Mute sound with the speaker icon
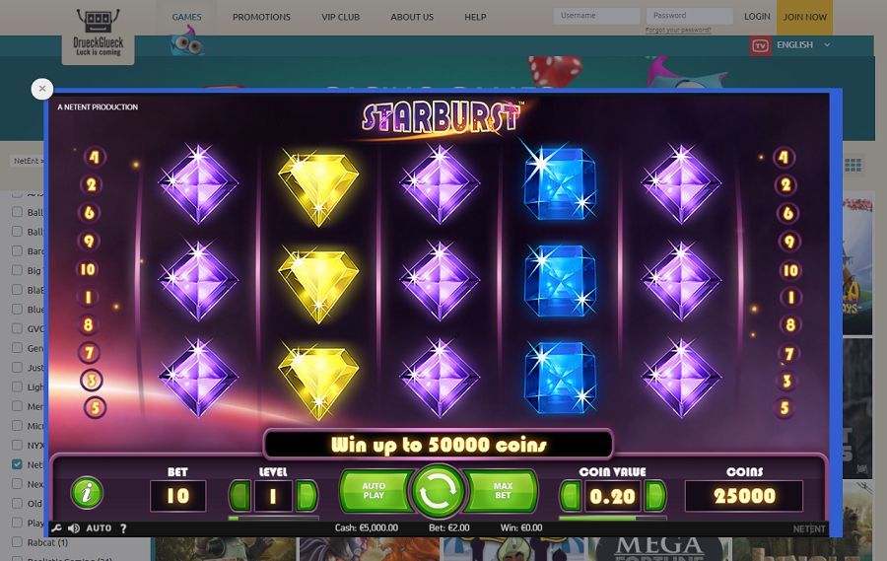Viewport: 887px width, 561px height. [x=74, y=528]
